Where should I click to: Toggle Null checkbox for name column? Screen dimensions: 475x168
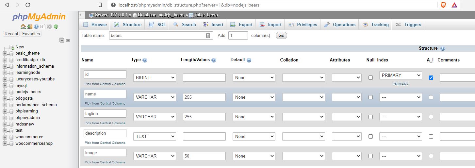coord(370,97)
